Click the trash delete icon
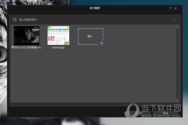The width and height of the screenshot is (188, 125). (x=174, y=19)
